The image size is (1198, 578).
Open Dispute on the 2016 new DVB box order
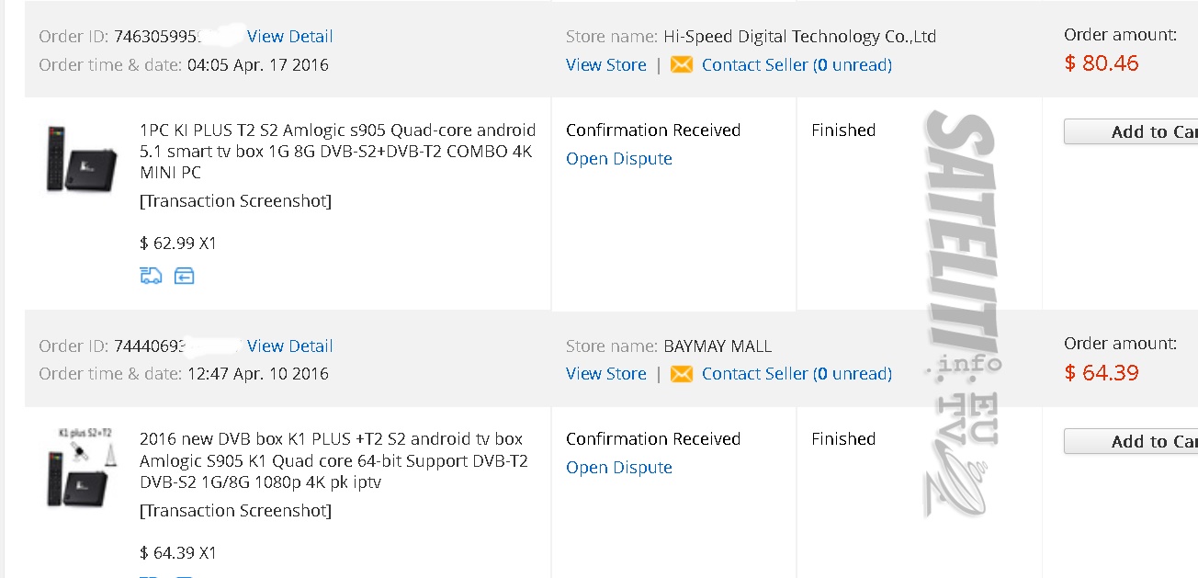pyautogui.click(x=619, y=468)
